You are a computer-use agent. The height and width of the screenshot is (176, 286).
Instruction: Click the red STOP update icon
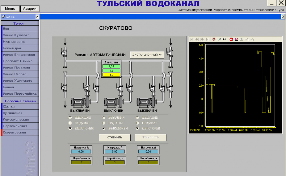click(x=231, y=39)
